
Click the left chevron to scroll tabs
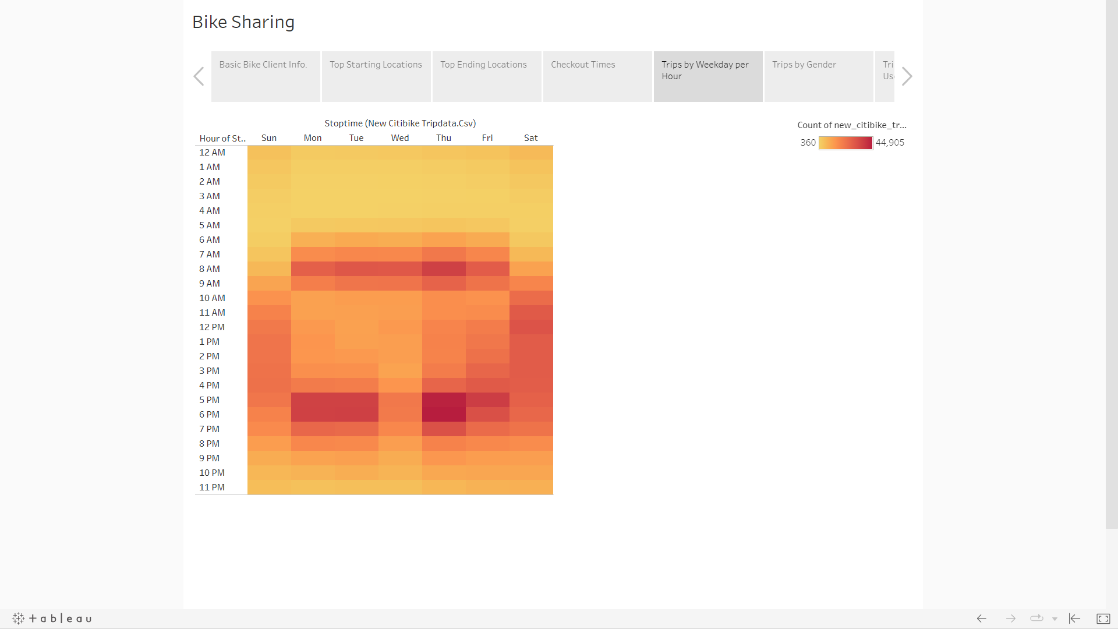(199, 76)
